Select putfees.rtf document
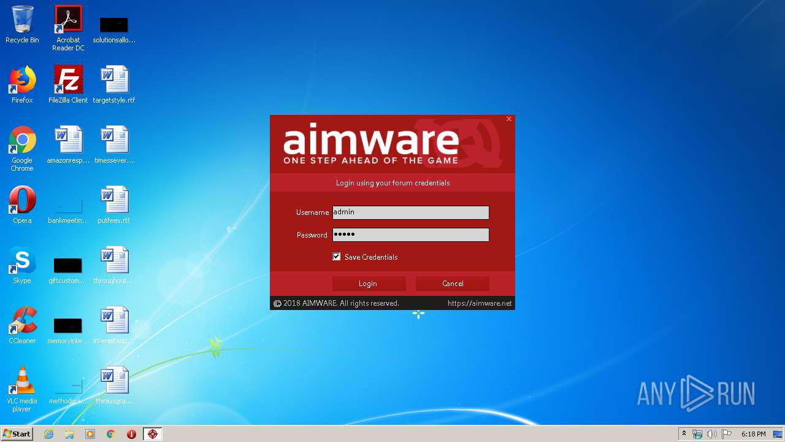 click(x=114, y=205)
